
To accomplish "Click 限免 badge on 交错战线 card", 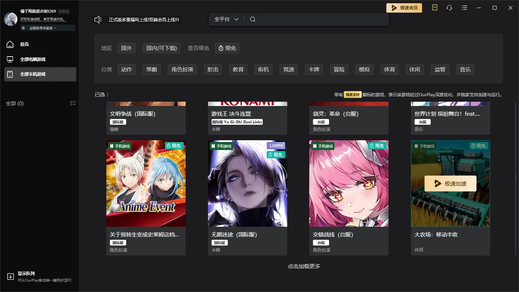I will 377,146.
